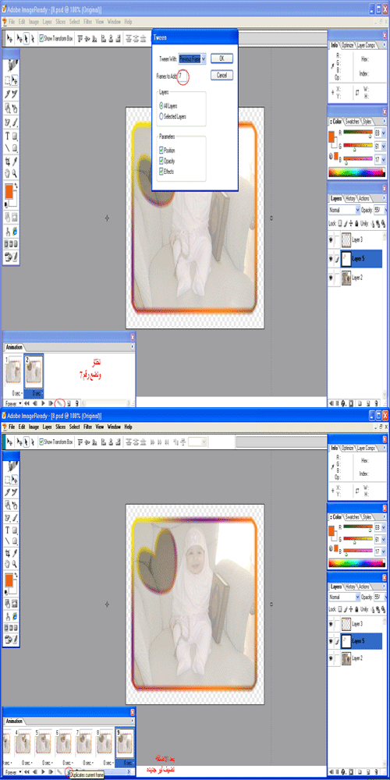
Task: Click the Duplicate current frame icon in lower window
Action: (68, 772)
